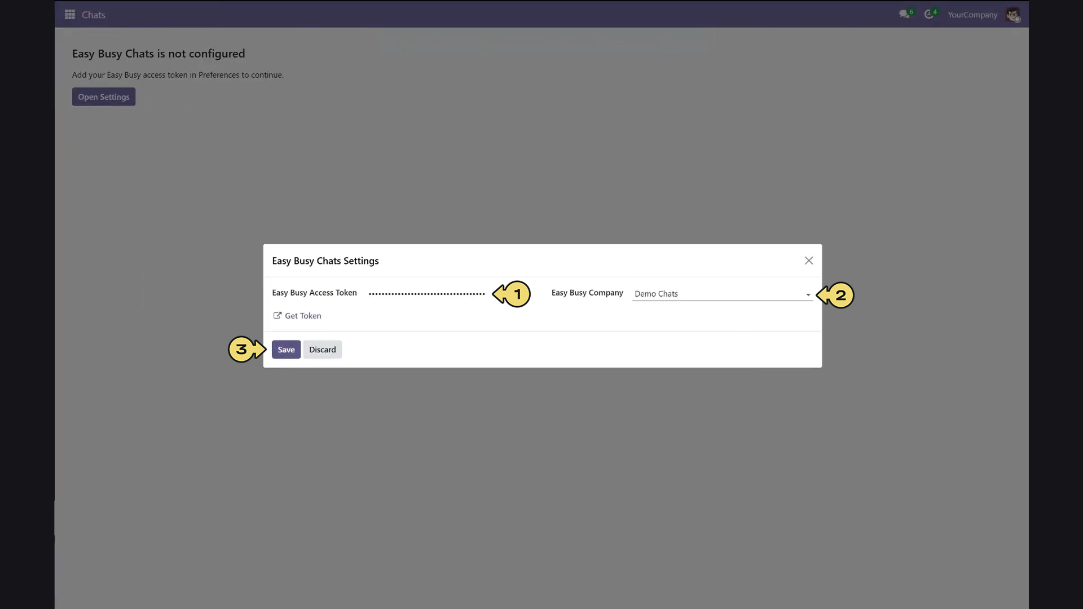Discard the settings changes
The width and height of the screenshot is (1083, 609).
[323, 350]
